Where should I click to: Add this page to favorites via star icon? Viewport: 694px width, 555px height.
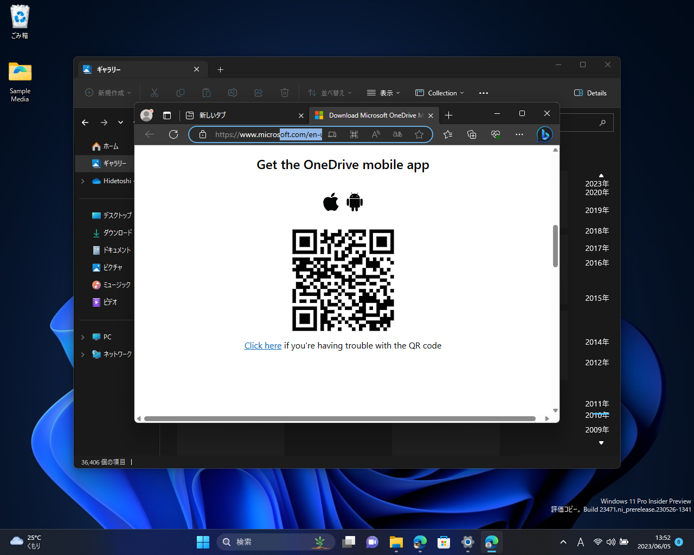click(419, 134)
